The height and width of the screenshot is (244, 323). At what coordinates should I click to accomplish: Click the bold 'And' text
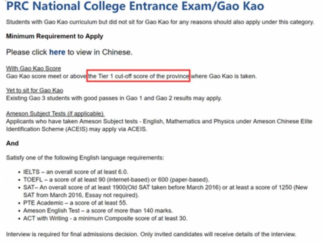[x=13, y=143]
